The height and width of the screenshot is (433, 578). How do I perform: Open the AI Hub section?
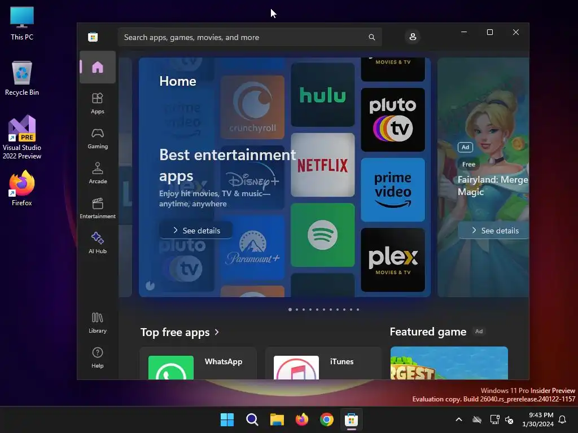pyautogui.click(x=98, y=244)
